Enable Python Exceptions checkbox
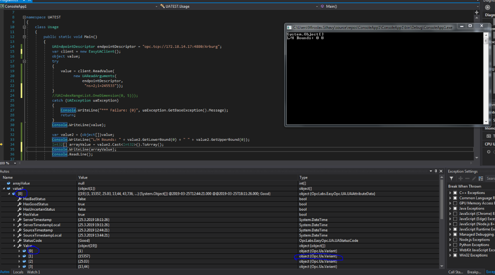 click(455, 245)
